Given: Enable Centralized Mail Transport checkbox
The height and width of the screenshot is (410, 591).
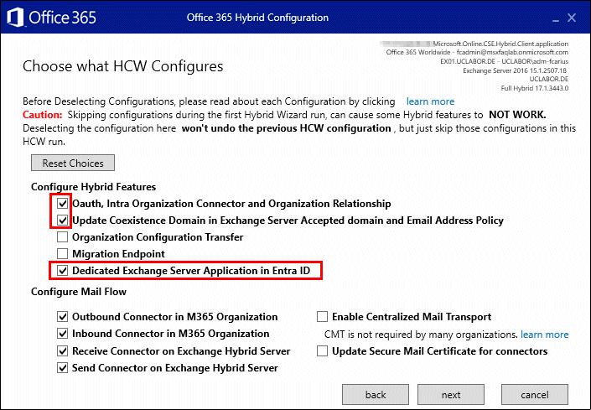Looking at the screenshot, I should click(322, 317).
